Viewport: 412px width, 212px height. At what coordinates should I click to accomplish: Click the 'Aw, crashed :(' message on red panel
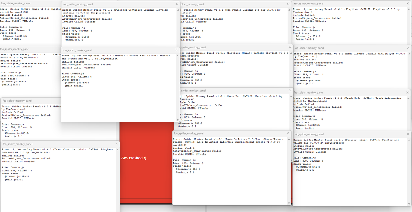click(134, 158)
